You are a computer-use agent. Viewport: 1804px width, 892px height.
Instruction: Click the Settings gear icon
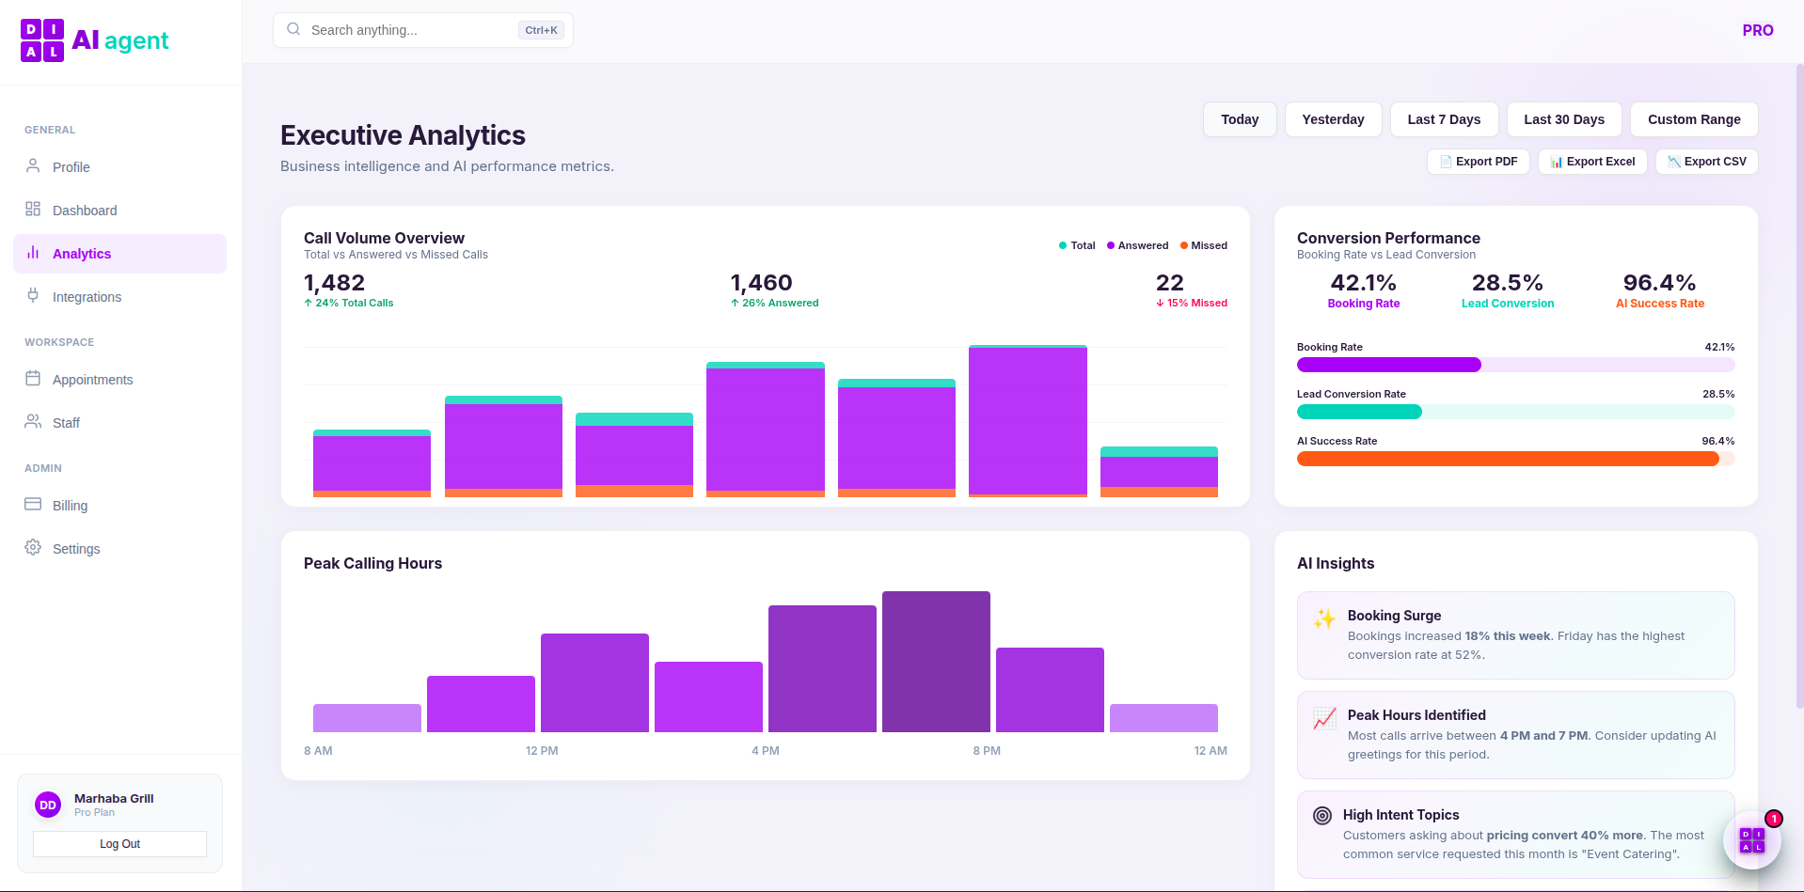[33, 548]
